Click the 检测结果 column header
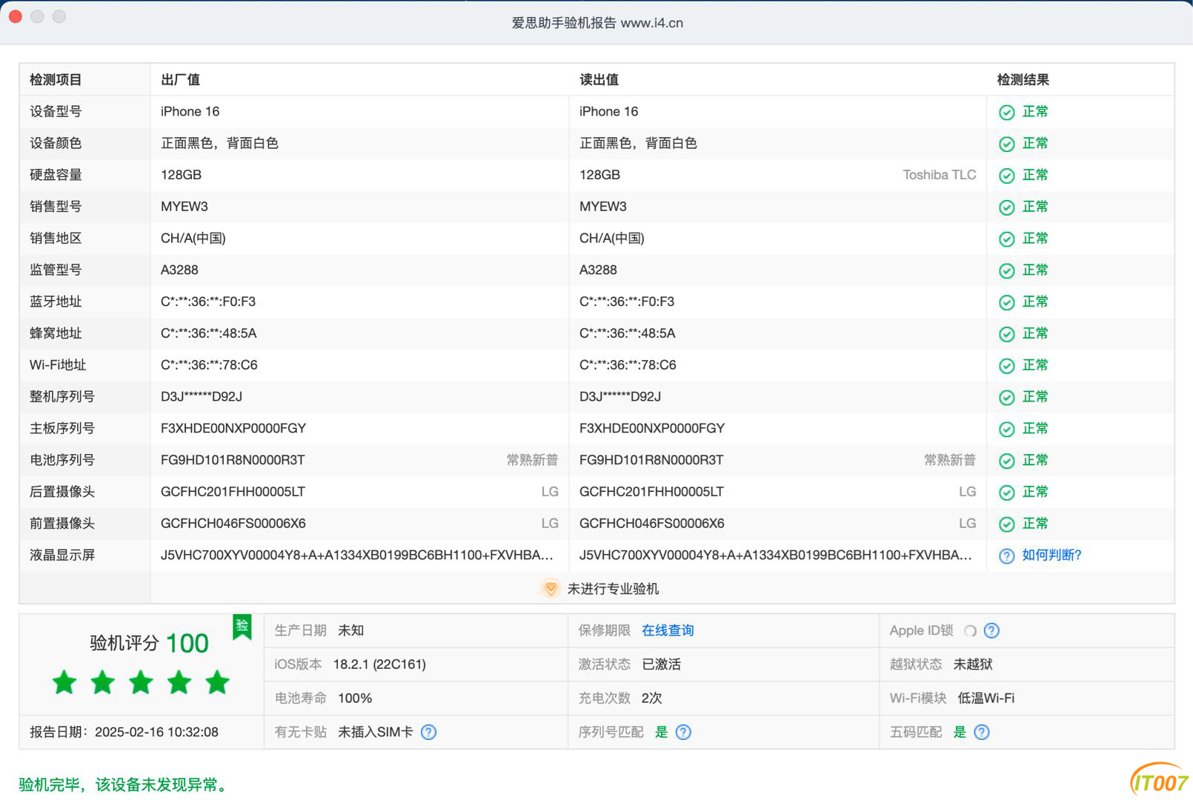The height and width of the screenshot is (800, 1193). [x=1023, y=79]
